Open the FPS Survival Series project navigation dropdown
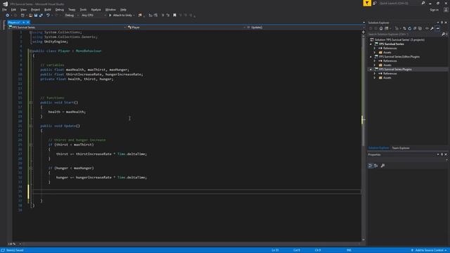Image resolution: width=450 pixels, height=253 pixels. coord(67,27)
